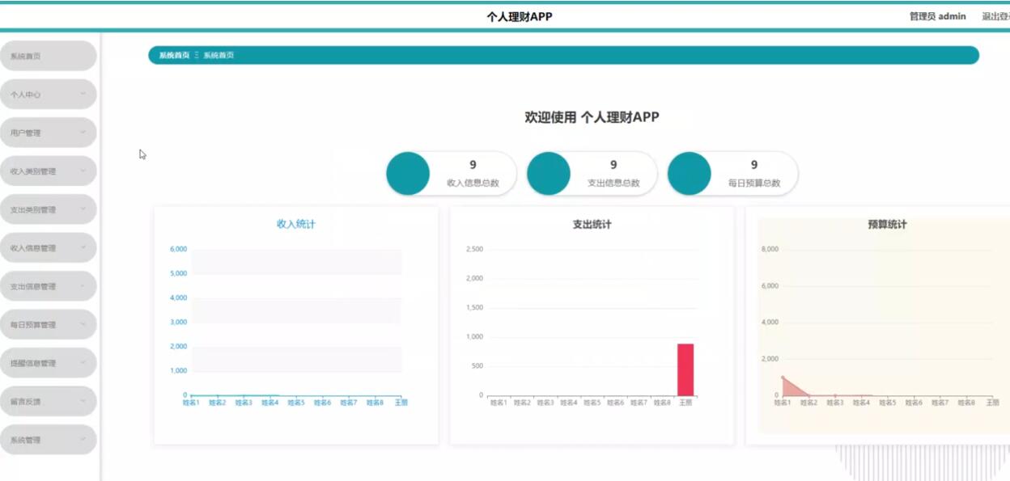Open the 收入信息管理 sidebar item
The width and height of the screenshot is (1010, 481).
tap(49, 247)
